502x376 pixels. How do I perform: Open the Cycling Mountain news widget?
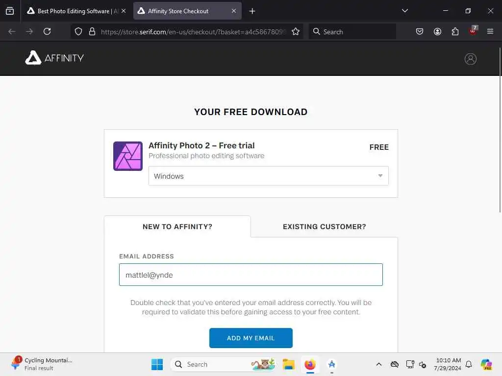pyautogui.click(x=41, y=364)
